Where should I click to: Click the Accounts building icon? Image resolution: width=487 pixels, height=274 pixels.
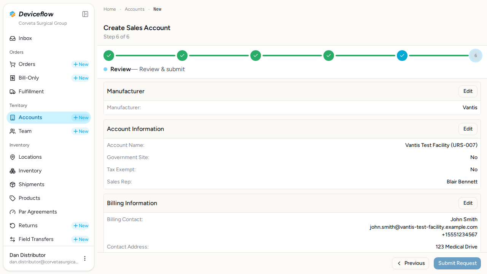(13, 118)
